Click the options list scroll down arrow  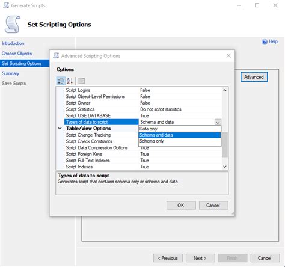click(225, 167)
